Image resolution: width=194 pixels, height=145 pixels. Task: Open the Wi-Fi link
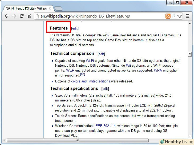90,61
